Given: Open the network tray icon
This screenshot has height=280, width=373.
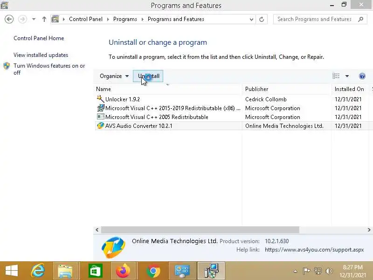Looking at the screenshot, I should (x=318, y=271).
